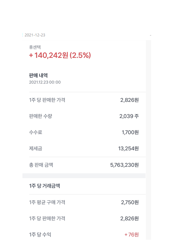
Task: Click the 1주 평균 구매 가격 label
Action: 47,202
